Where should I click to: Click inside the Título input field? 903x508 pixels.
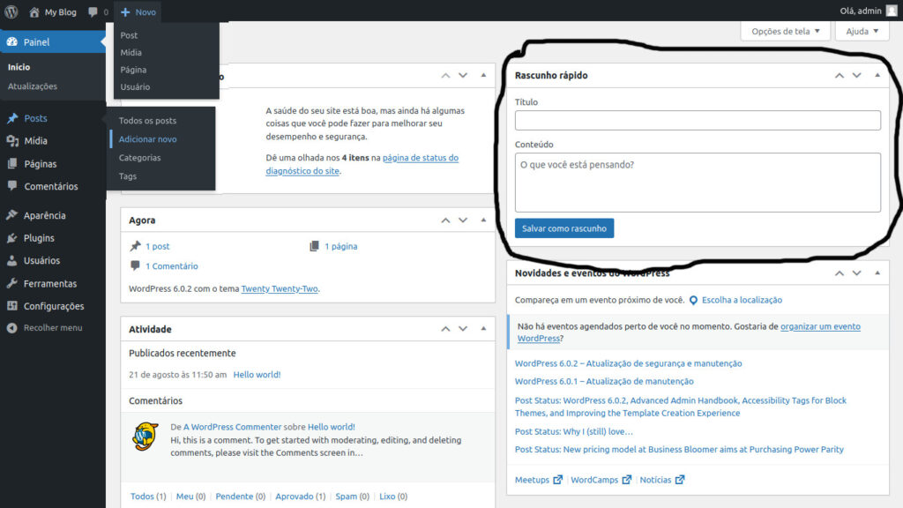697,121
